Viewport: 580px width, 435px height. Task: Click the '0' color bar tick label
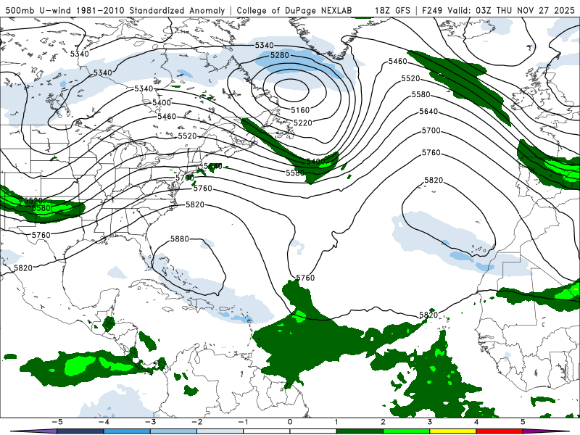click(x=290, y=422)
